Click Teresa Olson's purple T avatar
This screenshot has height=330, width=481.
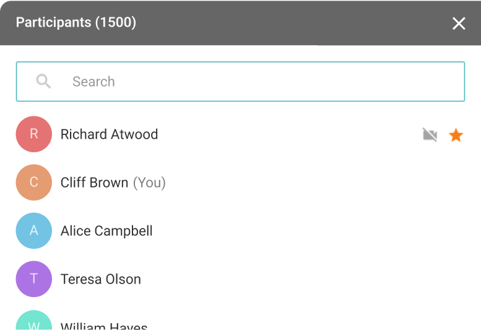34,279
